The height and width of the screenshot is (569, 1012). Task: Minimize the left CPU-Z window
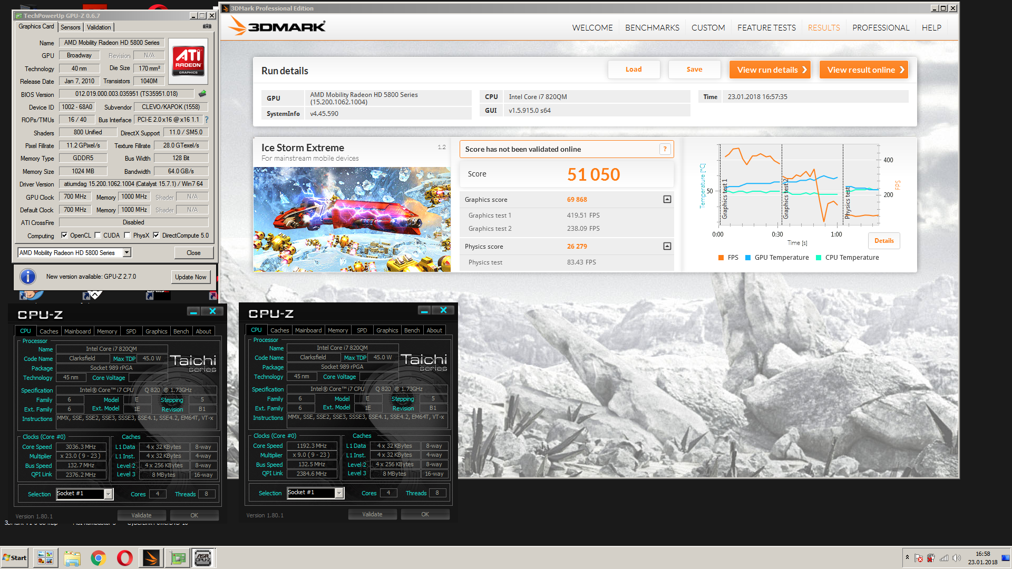pyautogui.click(x=193, y=311)
